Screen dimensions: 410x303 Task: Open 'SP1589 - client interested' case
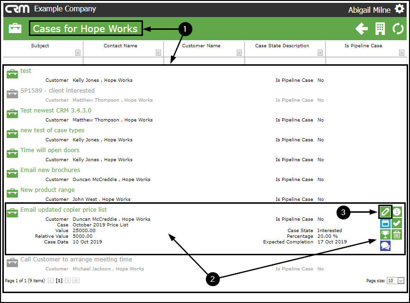tap(58, 91)
